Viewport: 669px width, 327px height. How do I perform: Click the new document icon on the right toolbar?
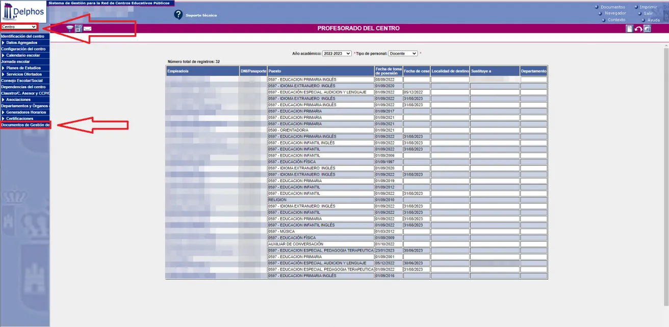pyautogui.click(x=630, y=29)
